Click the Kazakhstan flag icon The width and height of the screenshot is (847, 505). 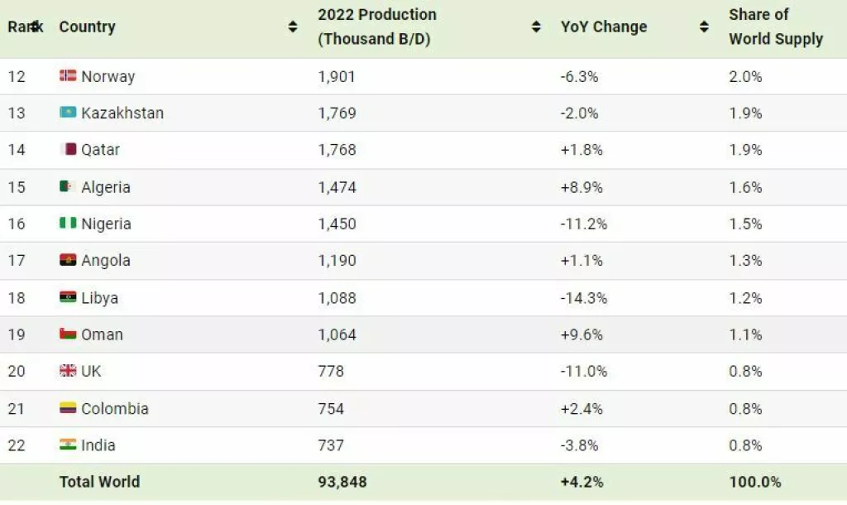[68, 113]
